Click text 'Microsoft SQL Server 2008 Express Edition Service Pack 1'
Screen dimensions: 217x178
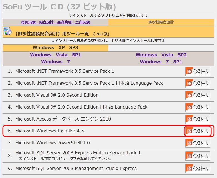click(x=78, y=153)
